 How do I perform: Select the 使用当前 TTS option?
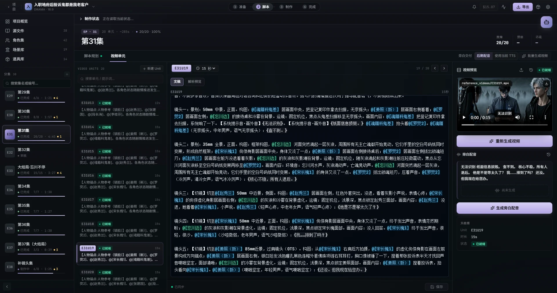(x=505, y=56)
